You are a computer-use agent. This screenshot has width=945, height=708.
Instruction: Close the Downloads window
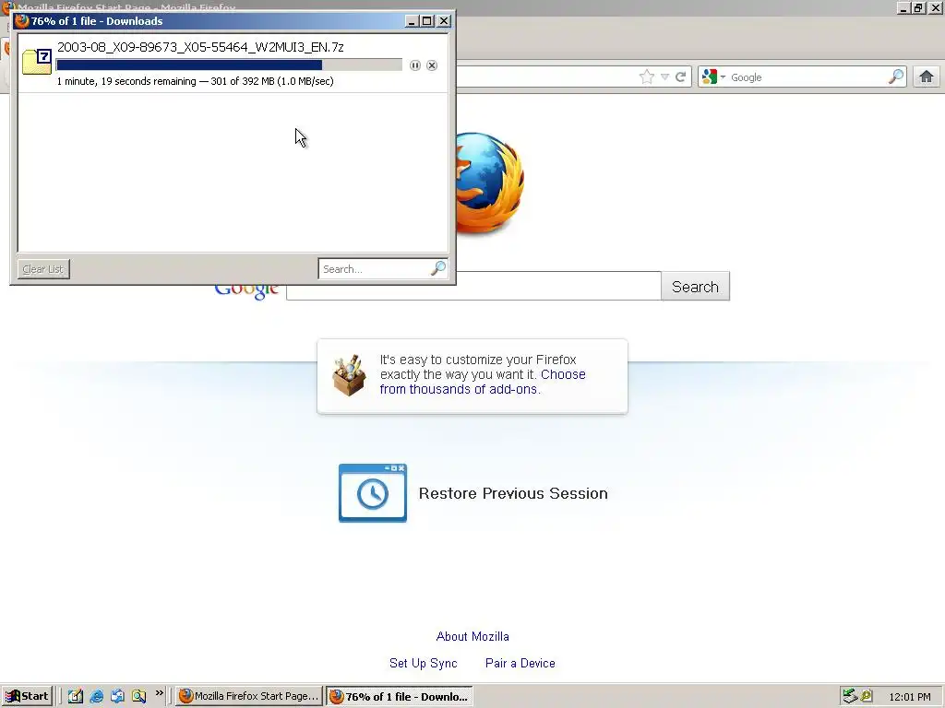pyautogui.click(x=444, y=21)
